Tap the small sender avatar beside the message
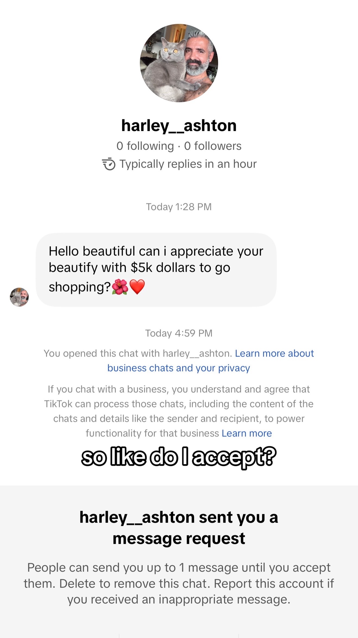 point(19,297)
